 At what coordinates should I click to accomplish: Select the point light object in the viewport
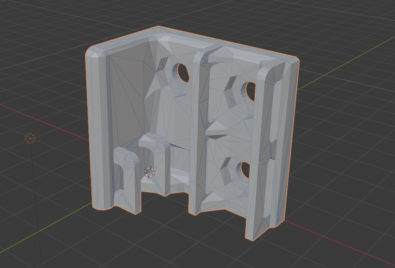pos(30,138)
